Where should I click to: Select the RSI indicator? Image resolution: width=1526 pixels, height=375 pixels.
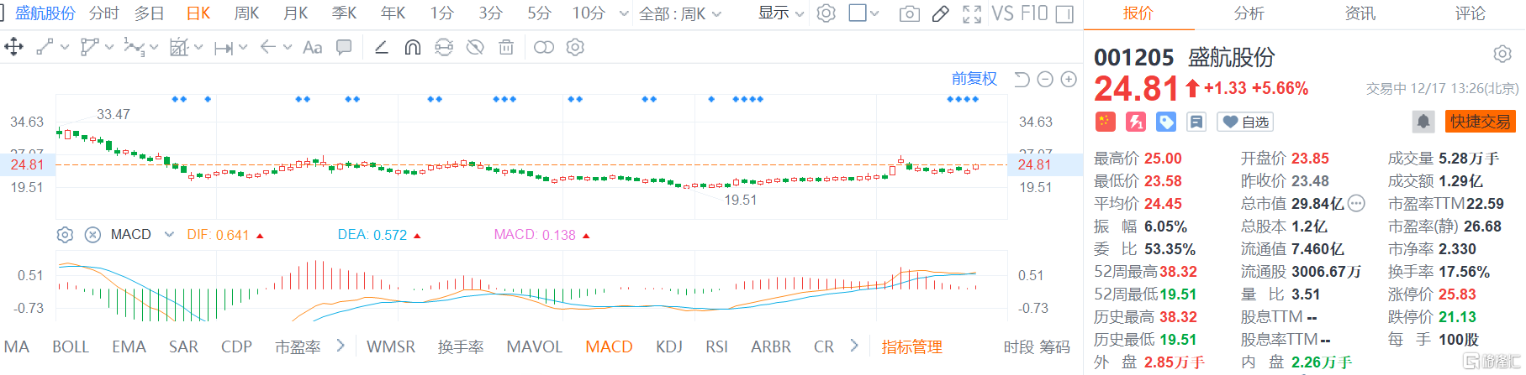pyautogui.click(x=717, y=346)
